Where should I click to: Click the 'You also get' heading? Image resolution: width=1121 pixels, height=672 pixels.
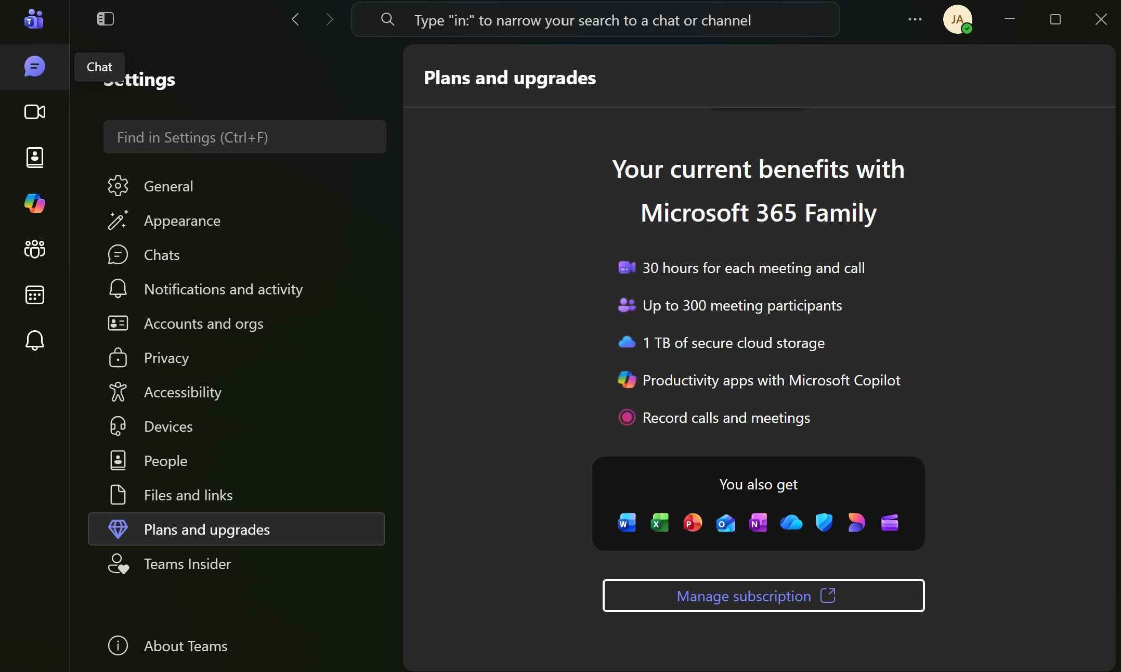pyautogui.click(x=758, y=484)
